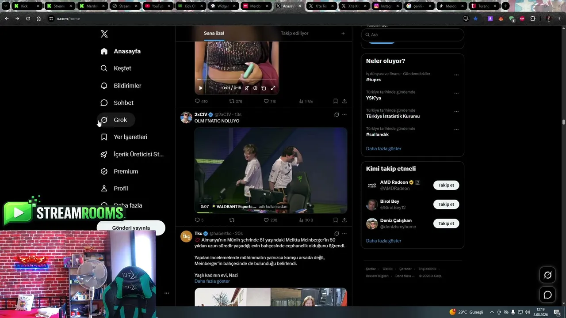This screenshot has width=566, height=318.
Task: Open Sohbet messages in sidebar
Action: click(117, 103)
